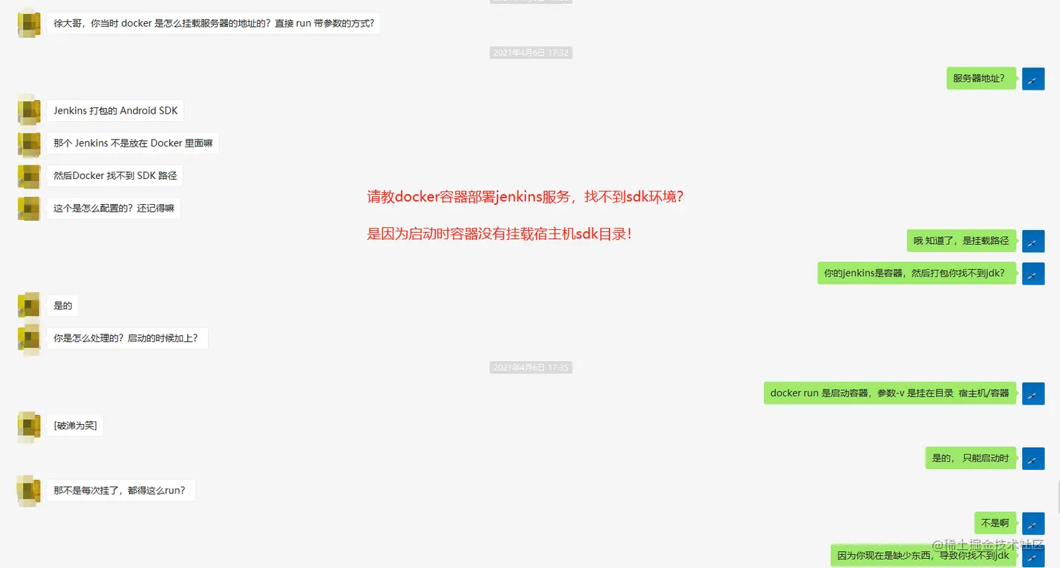Click the avatar next to Jenkins 打包的 Android SDK
1060x568 pixels.
pos(28,110)
